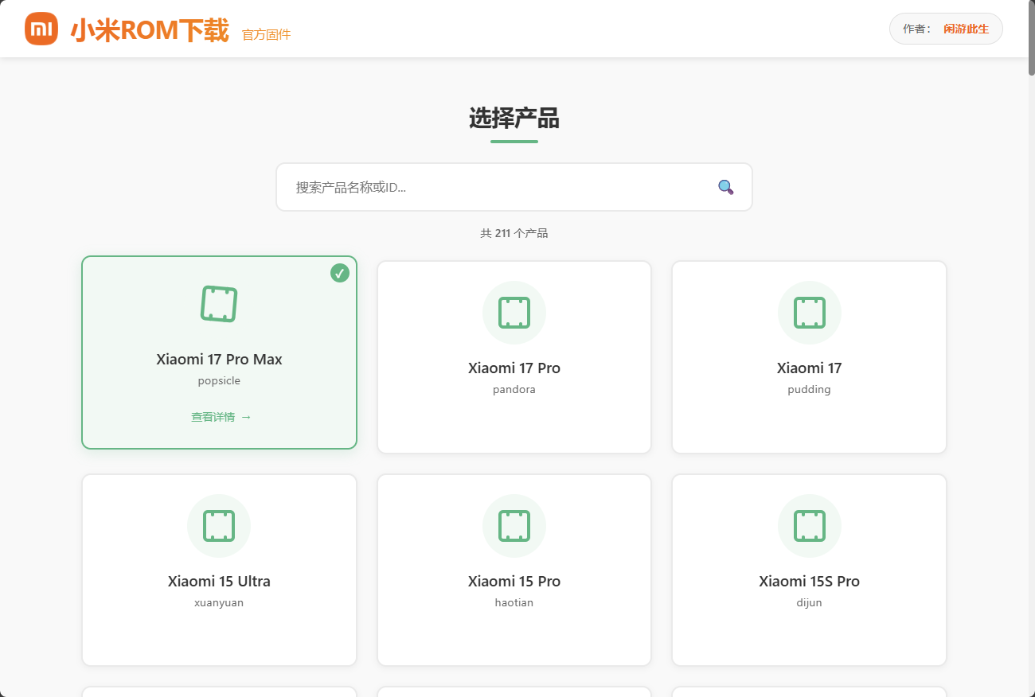This screenshot has width=1035, height=697.
Task: Click the 共 211 个产品 count text
Action: tap(514, 232)
